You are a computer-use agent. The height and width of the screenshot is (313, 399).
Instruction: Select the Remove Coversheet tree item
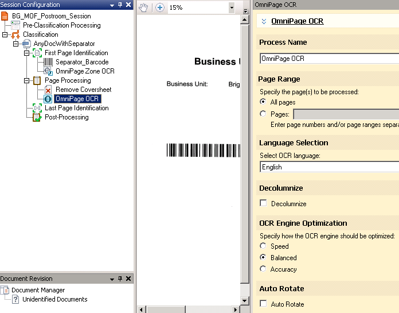click(x=84, y=90)
